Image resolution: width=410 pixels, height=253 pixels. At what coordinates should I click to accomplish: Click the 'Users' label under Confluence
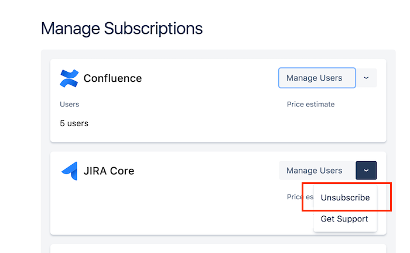(x=69, y=105)
